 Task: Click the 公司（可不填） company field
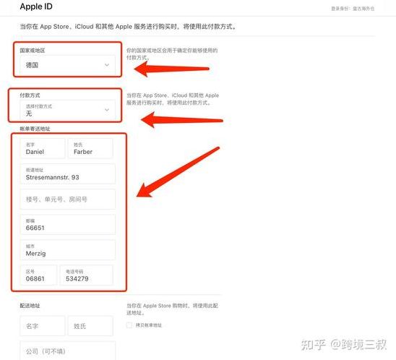pyautogui.click(x=67, y=351)
